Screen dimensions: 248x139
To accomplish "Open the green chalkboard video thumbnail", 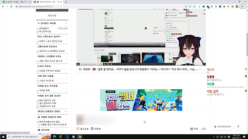I will (105, 58).
